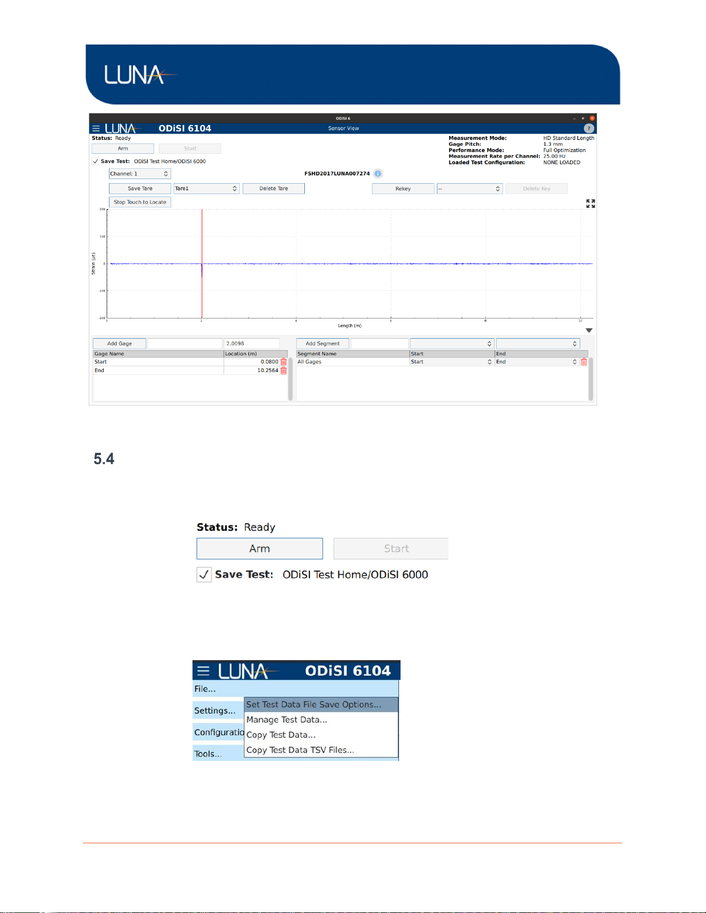Open the Start dropdown in the All Gages row
Image resolution: width=706 pixels, height=913 pixels.
(452, 362)
